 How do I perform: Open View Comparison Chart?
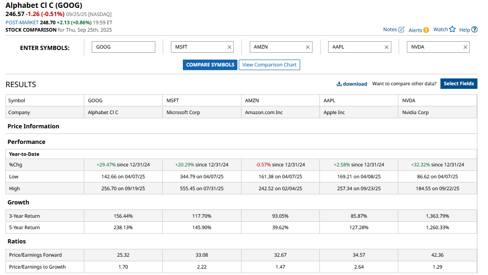coord(269,65)
